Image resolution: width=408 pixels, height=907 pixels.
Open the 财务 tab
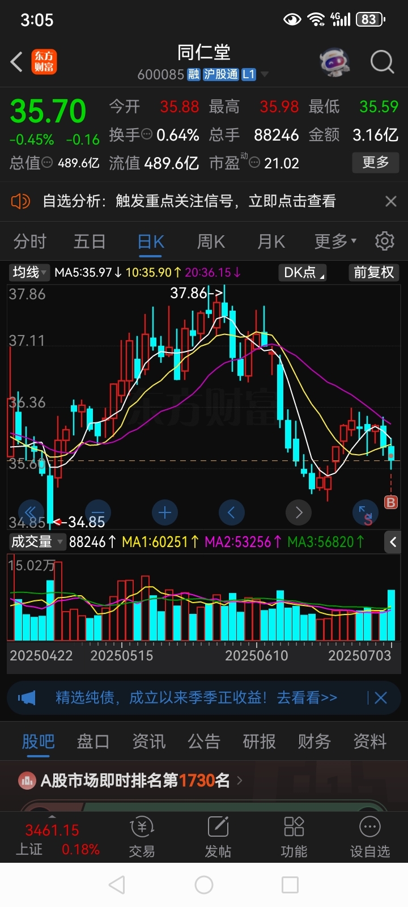(x=314, y=741)
